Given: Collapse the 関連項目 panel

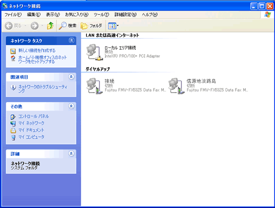Looking at the screenshot, I should pos(71,77).
